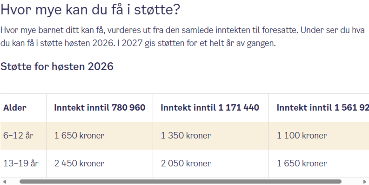Click the 1 100 kroner cell
The height and width of the screenshot is (185, 369).
click(x=302, y=135)
